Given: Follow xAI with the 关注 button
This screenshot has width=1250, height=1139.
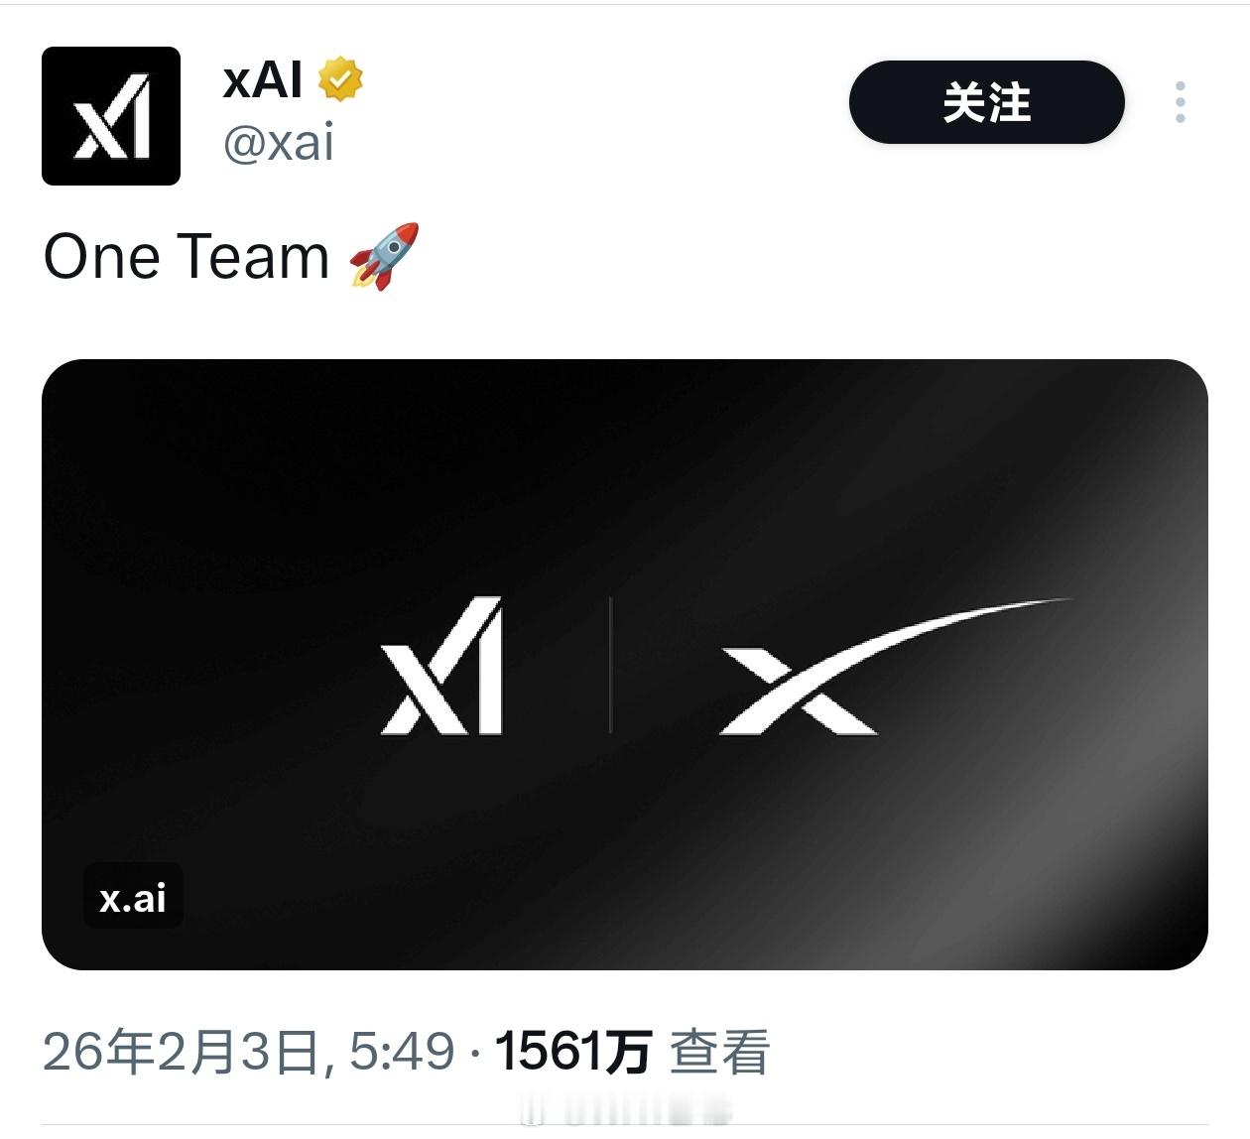Looking at the screenshot, I should 986,102.
